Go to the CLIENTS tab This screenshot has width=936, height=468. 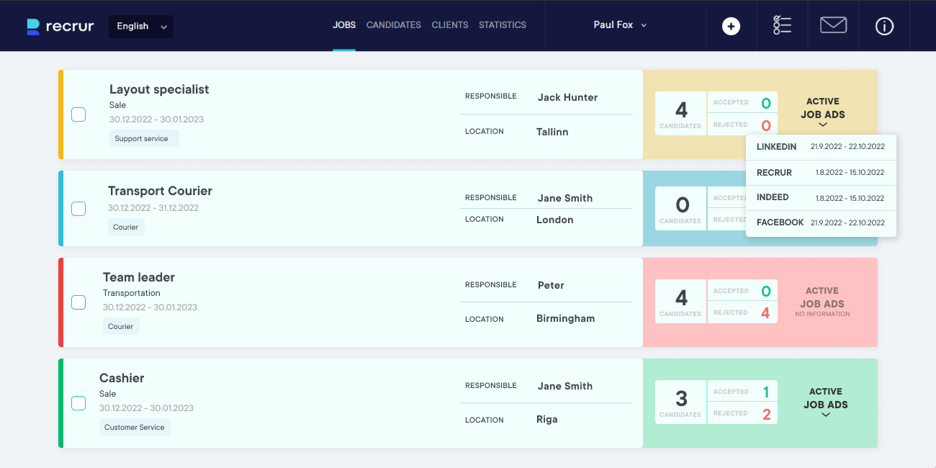[x=449, y=25]
